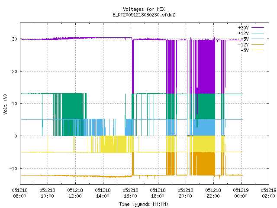Click the 051219 00:00 time tick label
Viewport: 277px width, 208px height.
(x=241, y=193)
